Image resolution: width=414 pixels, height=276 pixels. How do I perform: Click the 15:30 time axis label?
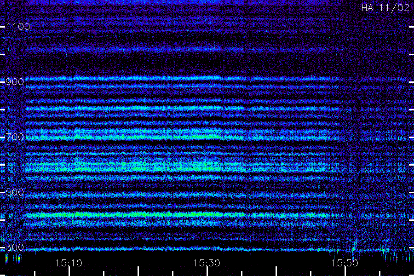pyautogui.click(x=207, y=263)
